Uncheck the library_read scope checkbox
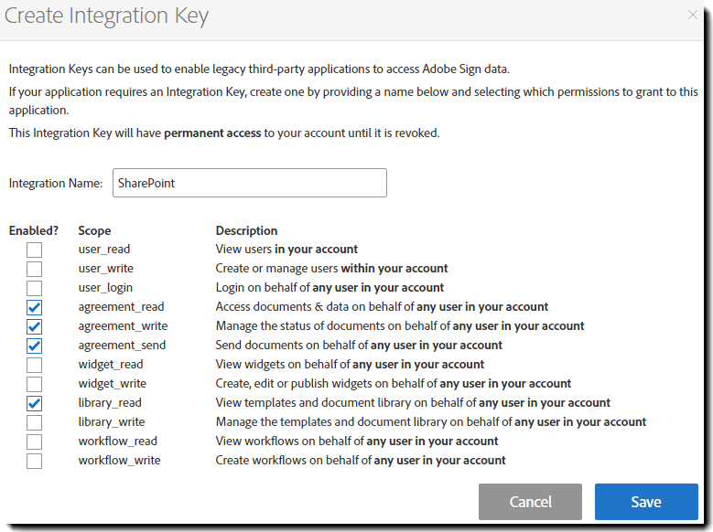The image size is (713, 532). click(34, 403)
